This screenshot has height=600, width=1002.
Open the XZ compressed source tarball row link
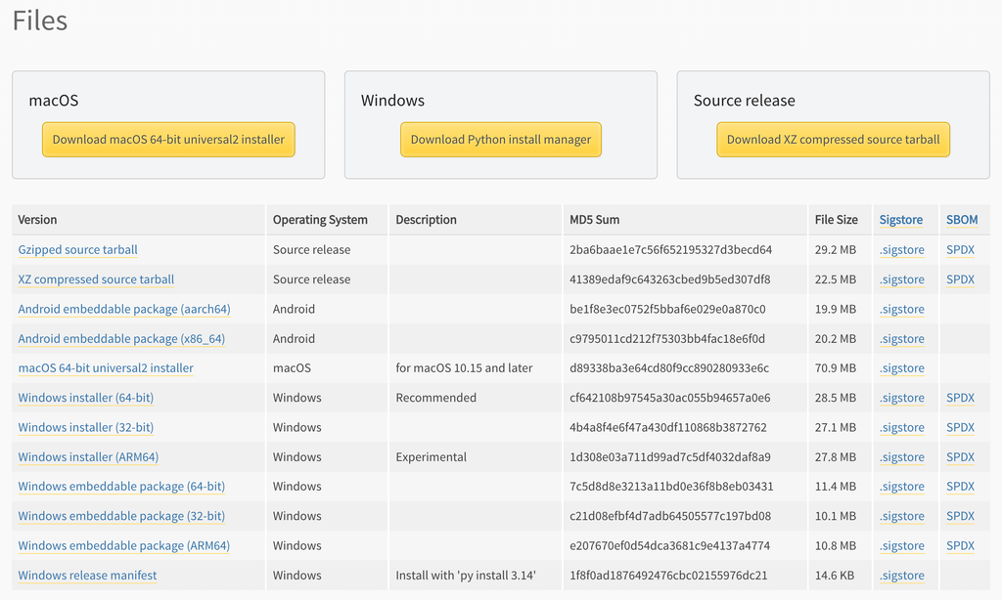96,279
